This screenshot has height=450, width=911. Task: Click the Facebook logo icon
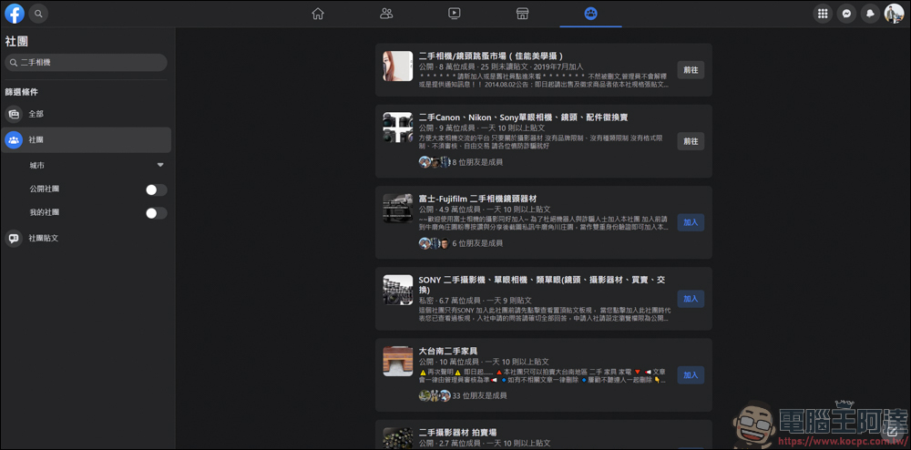(15, 14)
